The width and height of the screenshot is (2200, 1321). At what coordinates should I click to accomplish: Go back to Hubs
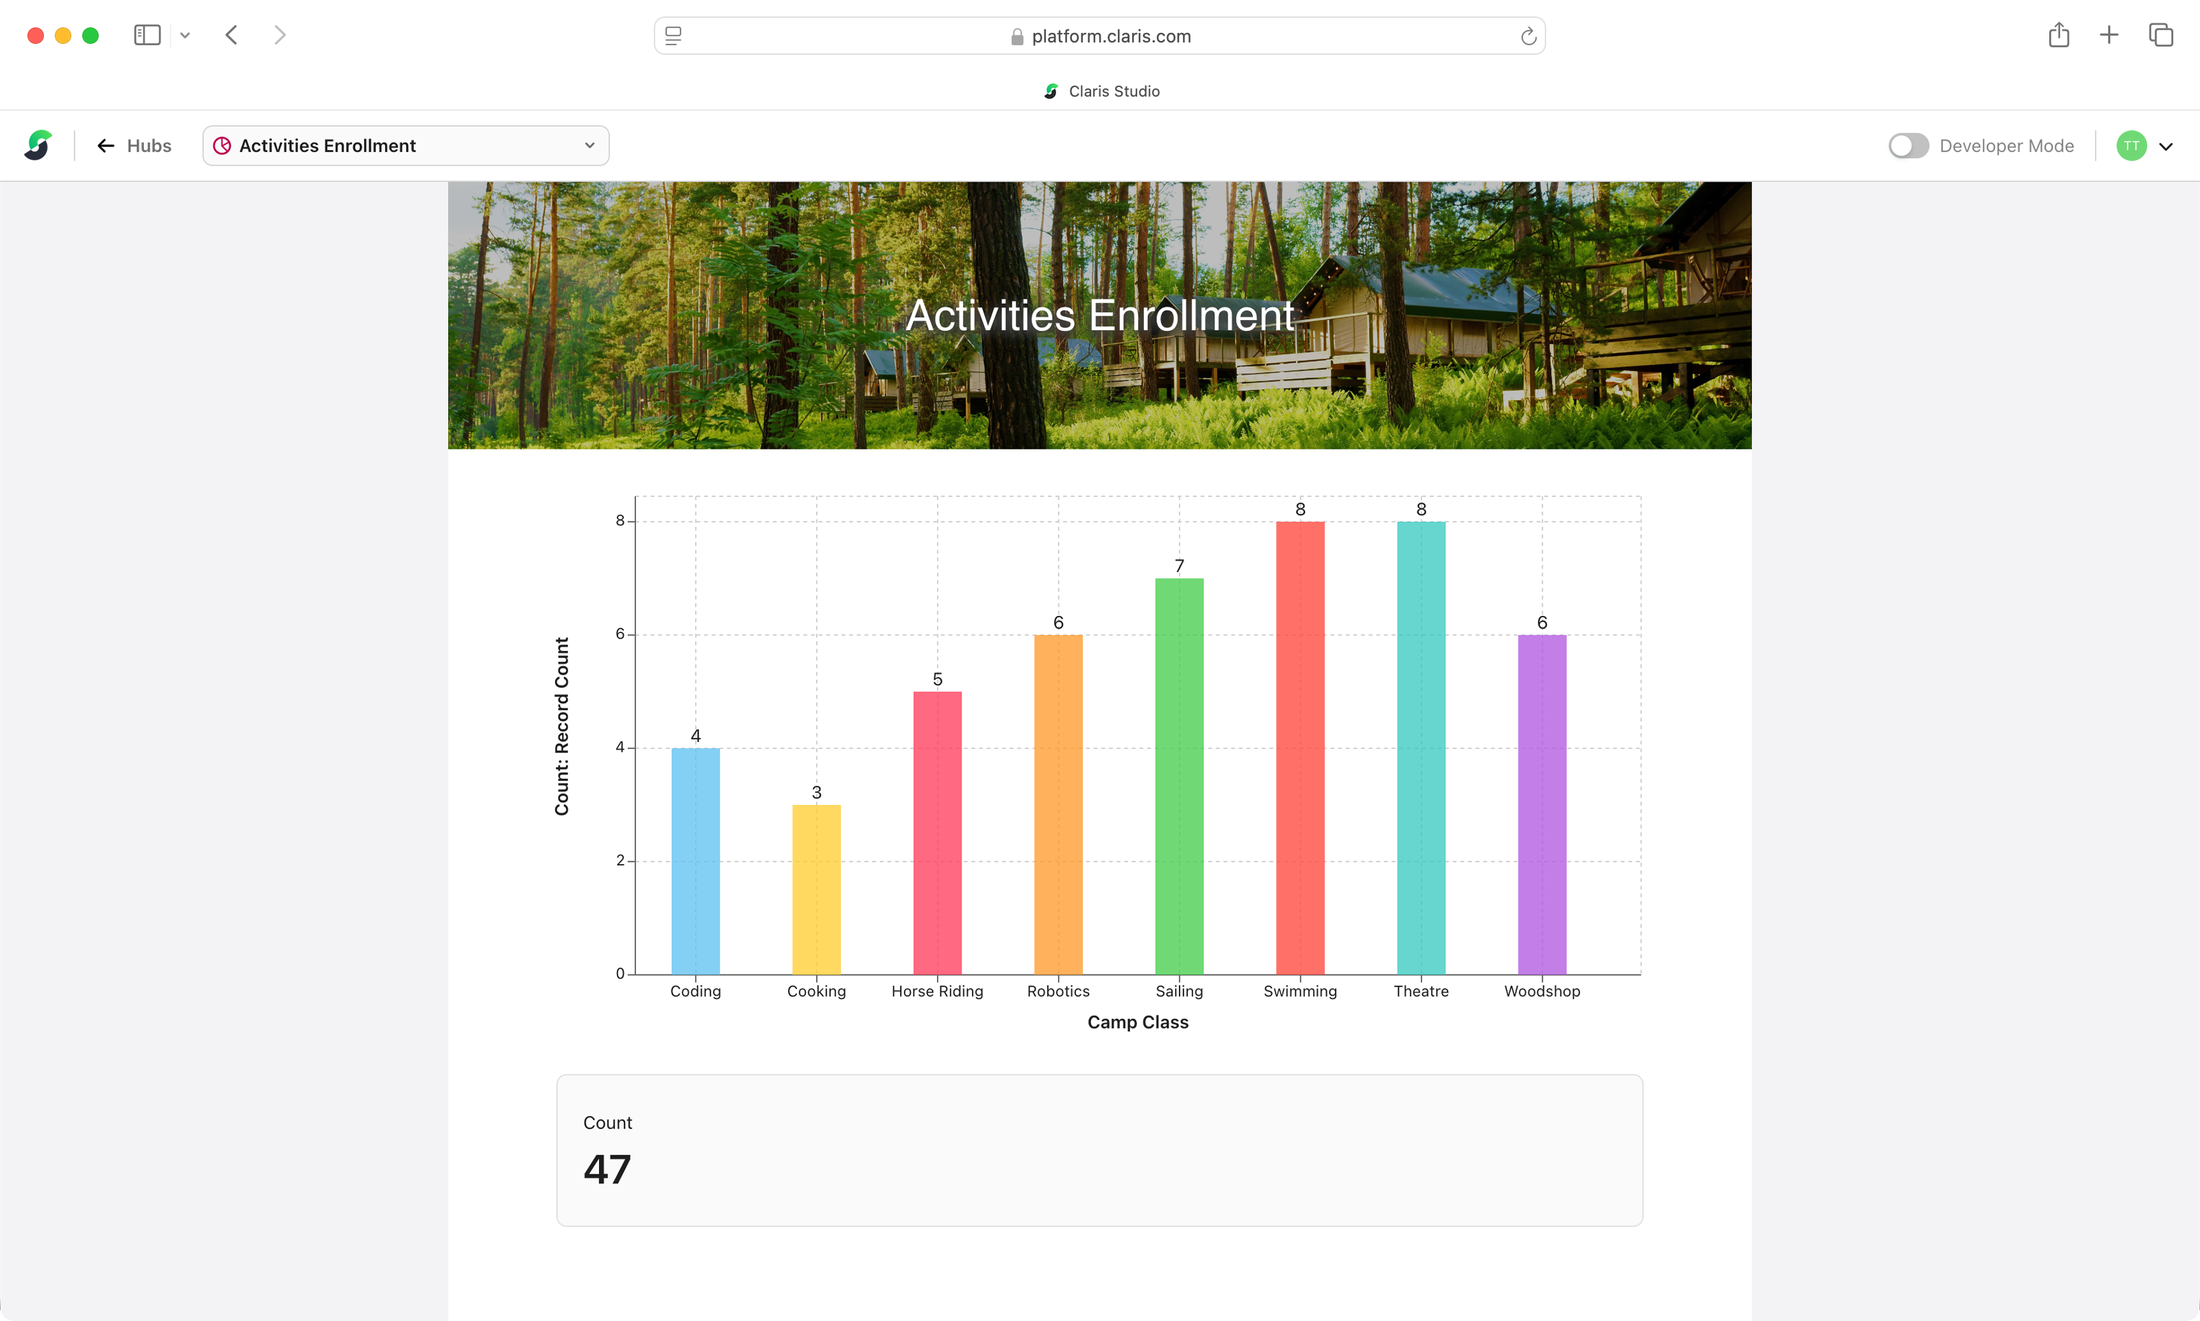tap(134, 145)
